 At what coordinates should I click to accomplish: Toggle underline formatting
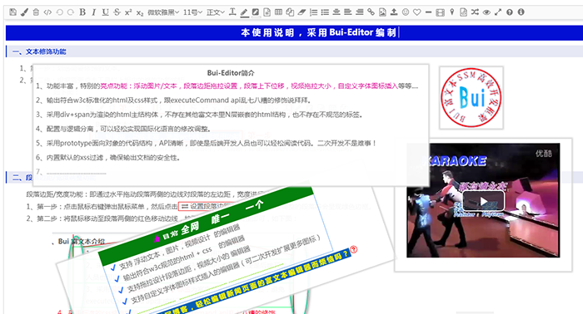click(106, 12)
